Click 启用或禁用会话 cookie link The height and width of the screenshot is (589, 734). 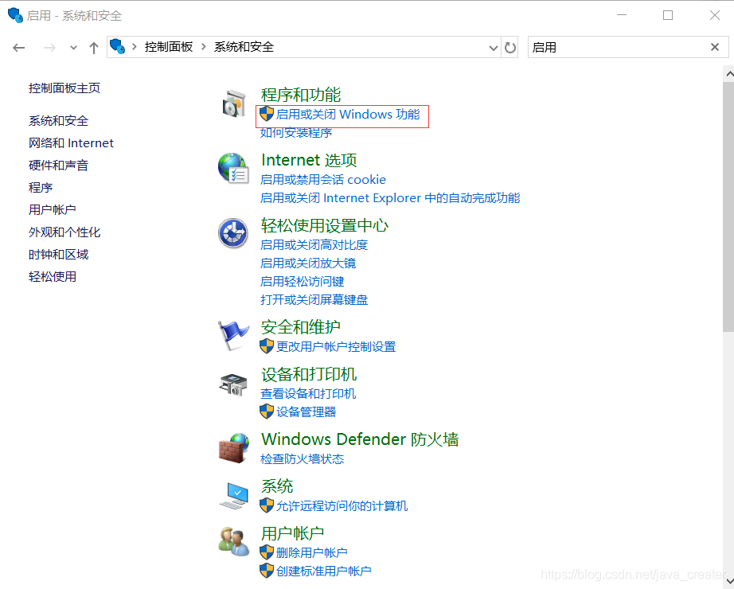tap(323, 179)
